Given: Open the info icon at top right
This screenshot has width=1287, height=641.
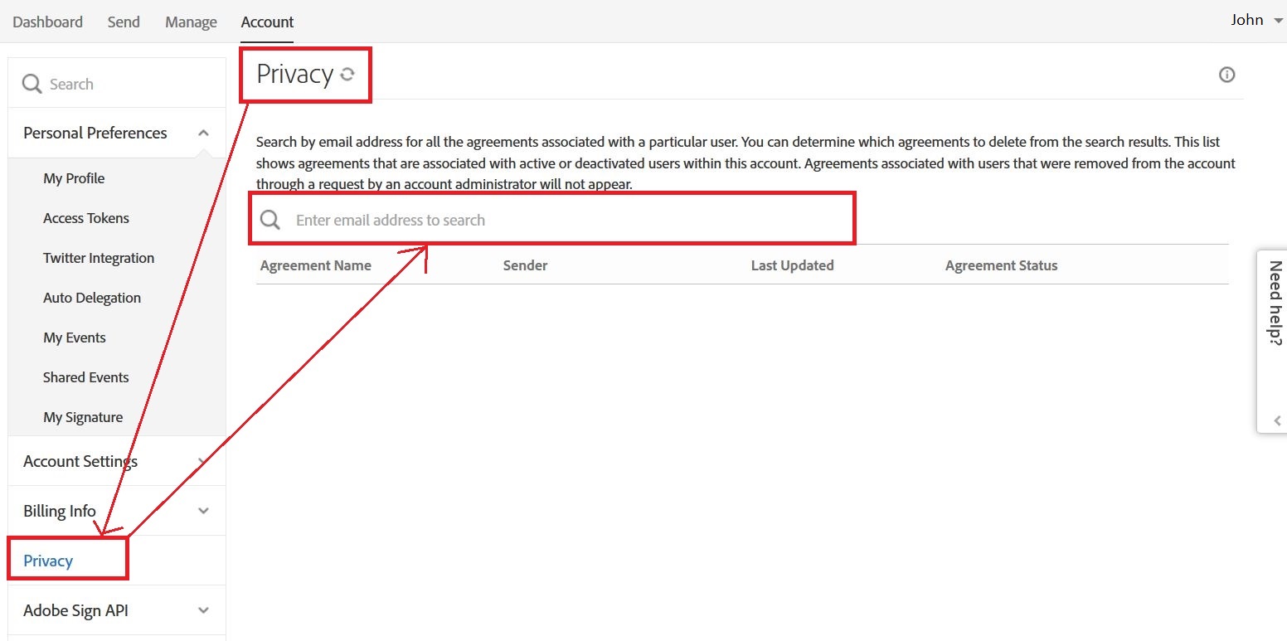Looking at the screenshot, I should click(x=1226, y=75).
